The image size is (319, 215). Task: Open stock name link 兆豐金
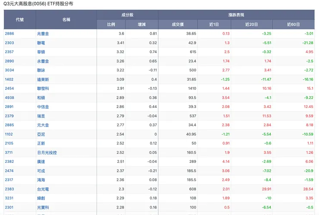pos(43,34)
